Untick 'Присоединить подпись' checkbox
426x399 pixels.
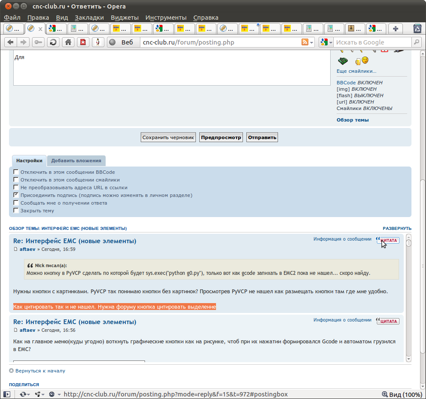16,195
